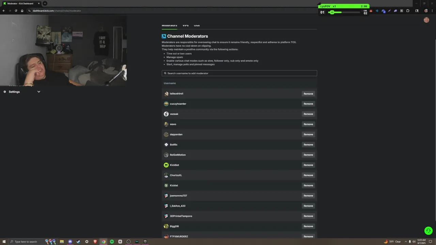Click the 78°F Clear weather widget
The image size is (436, 245).
click(392, 242)
